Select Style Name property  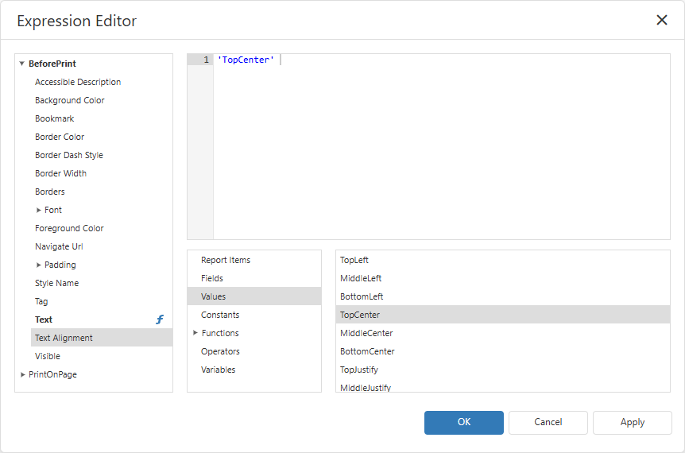click(56, 283)
